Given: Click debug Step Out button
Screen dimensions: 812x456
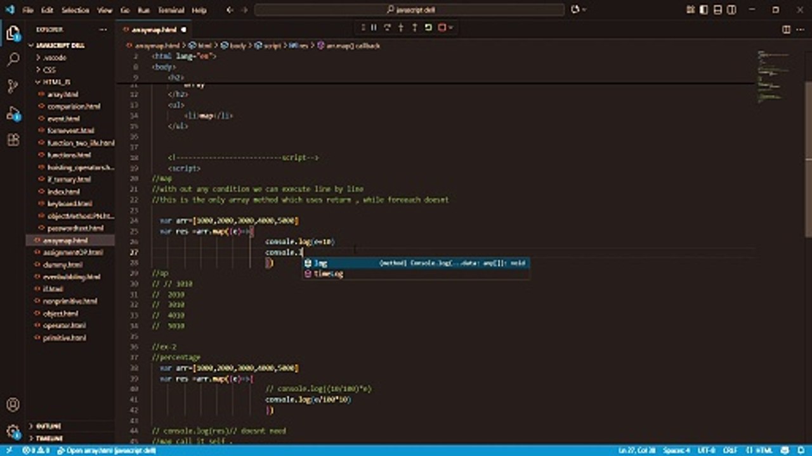Looking at the screenshot, I should point(415,27).
